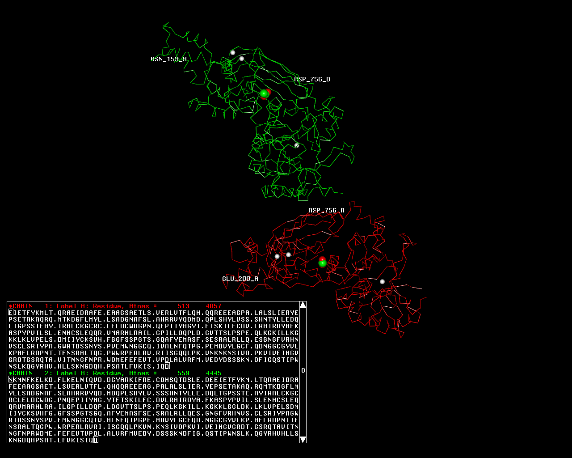Select boxed final residue D of chain B
Image resolution: width=572 pixels, height=458 pixels.
[x=95, y=440]
